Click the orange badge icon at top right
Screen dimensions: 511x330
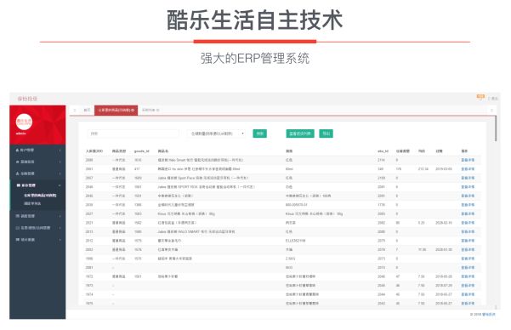tap(480, 96)
